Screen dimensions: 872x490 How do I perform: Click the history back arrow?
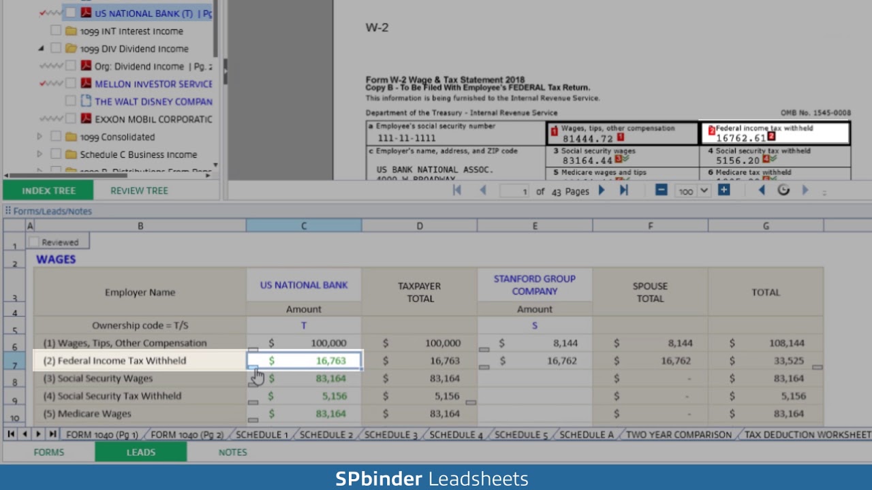click(x=762, y=191)
